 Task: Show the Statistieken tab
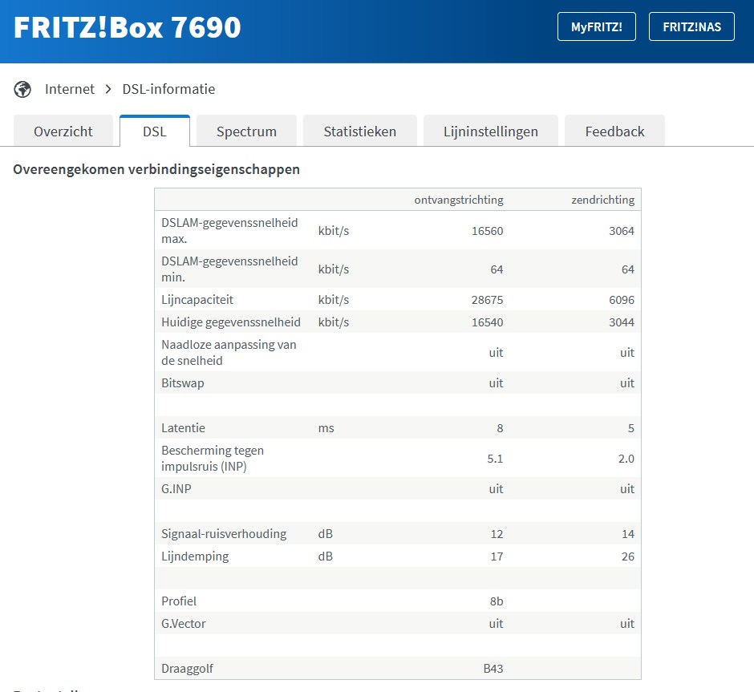(359, 132)
